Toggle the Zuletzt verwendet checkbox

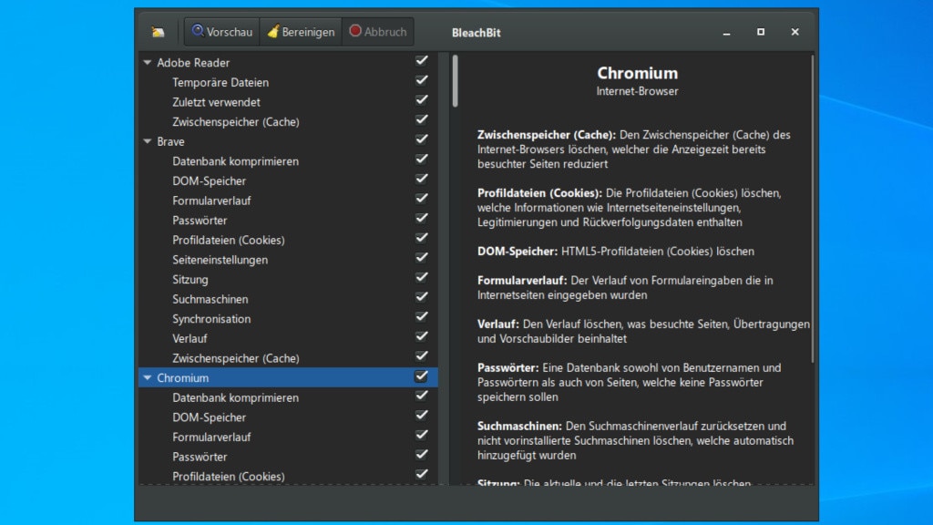point(421,100)
